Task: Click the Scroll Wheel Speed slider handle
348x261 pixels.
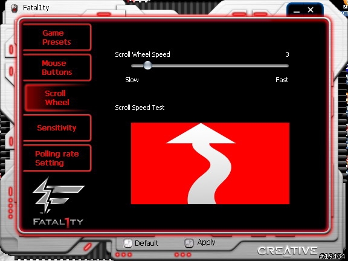Action: click(x=147, y=65)
